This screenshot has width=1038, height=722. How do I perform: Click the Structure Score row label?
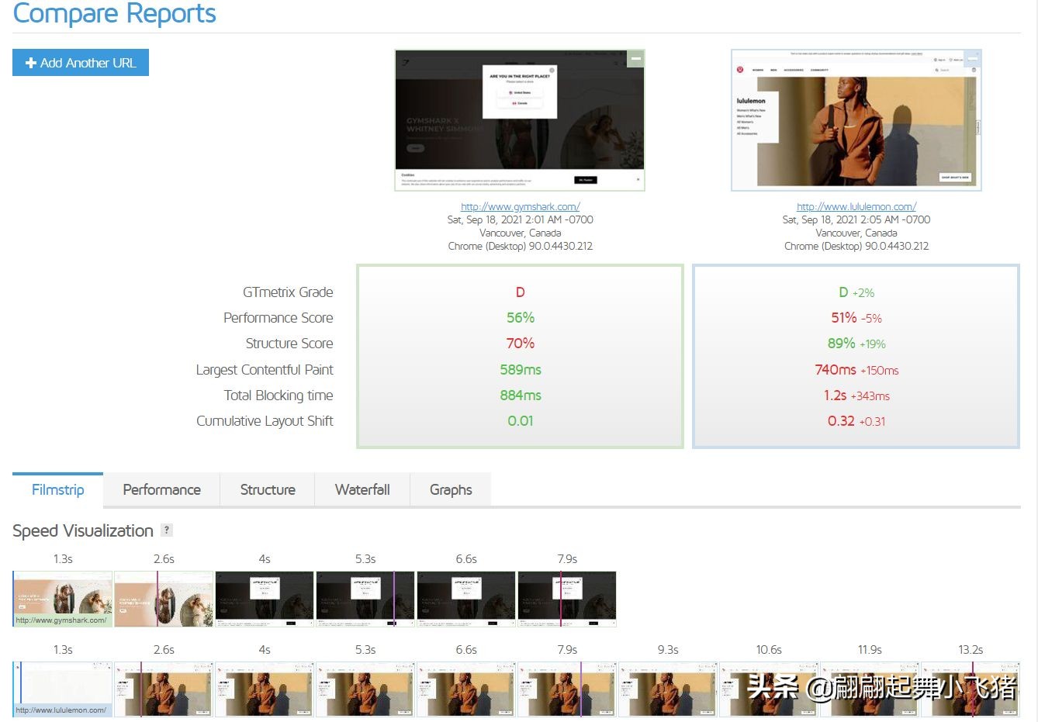(289, 344)
